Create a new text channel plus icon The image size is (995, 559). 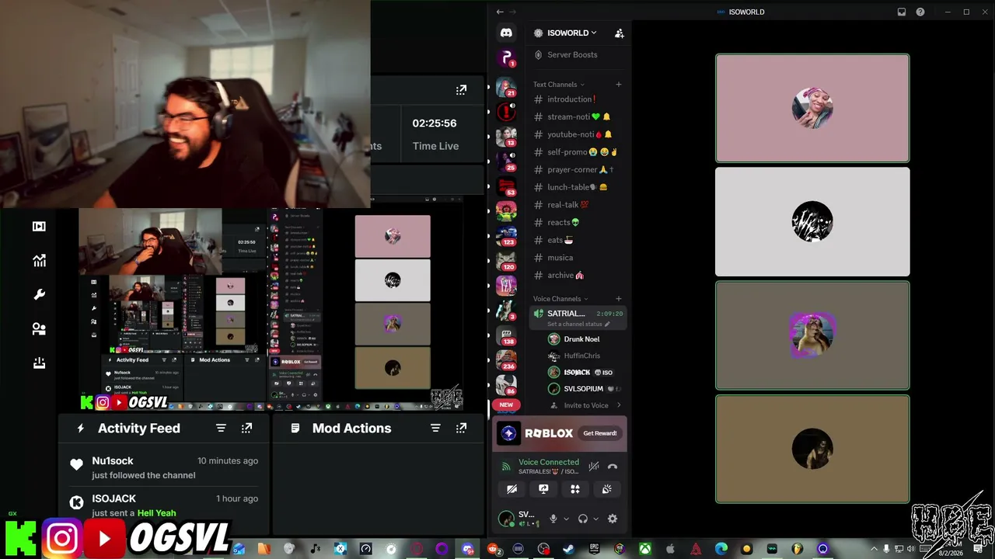click(619, 84)
